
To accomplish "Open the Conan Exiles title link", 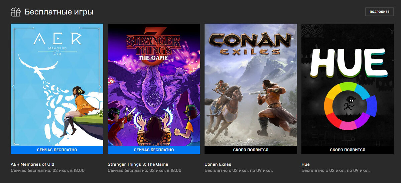I will tap(218, 164).
